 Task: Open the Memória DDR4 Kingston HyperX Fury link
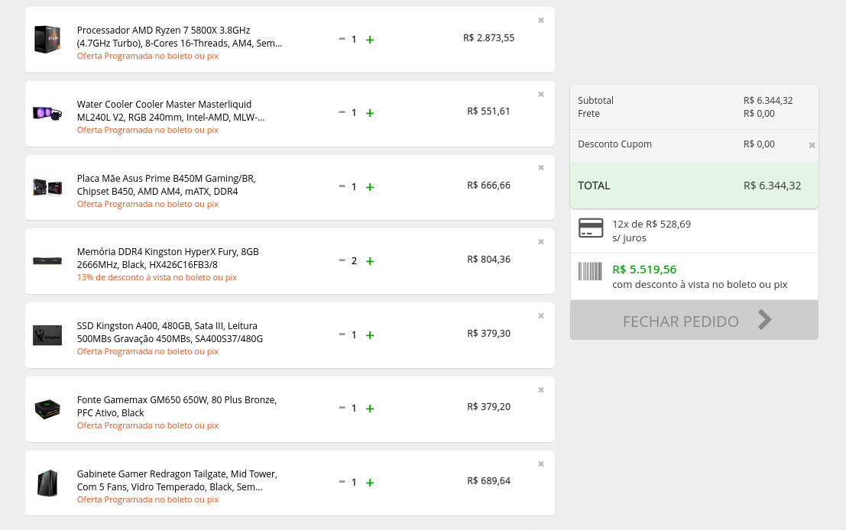pos(168,258)
